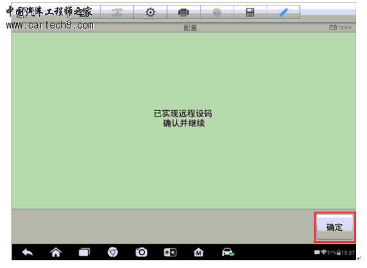
Task: Open the camera screenshot icon
Action: 141,253
